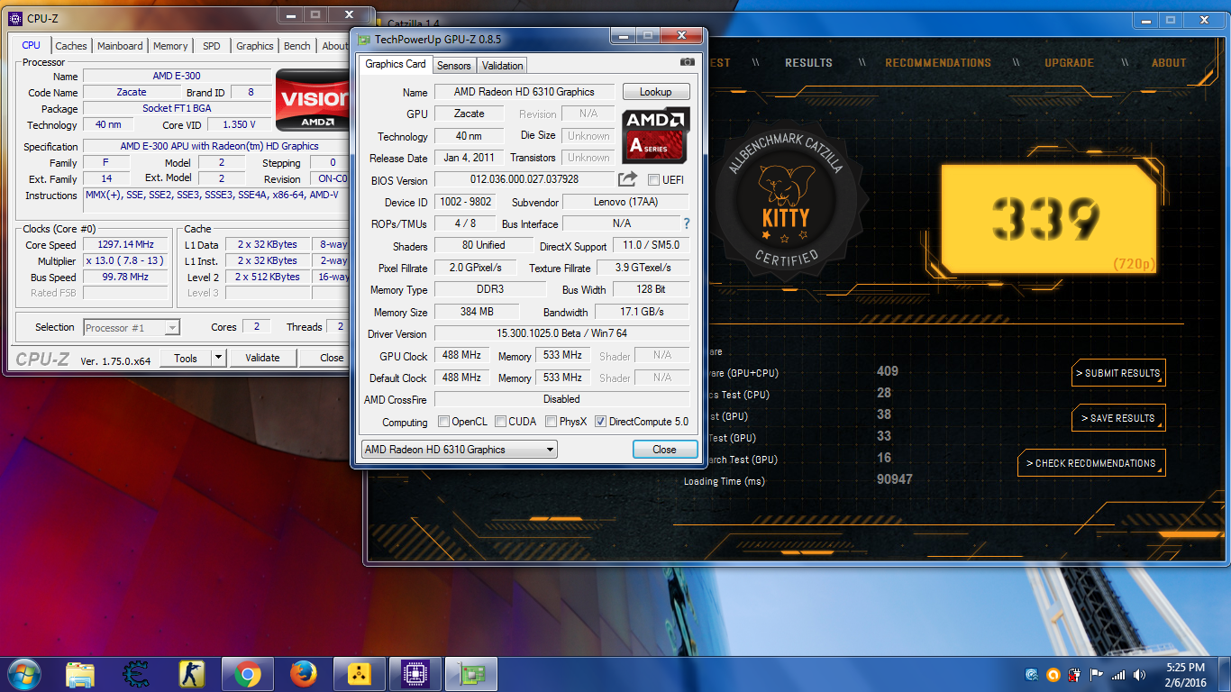Switch to the Memory tab in CPU-Z
The height and width of the screenshot is (692, 1231).
point(170,46)
